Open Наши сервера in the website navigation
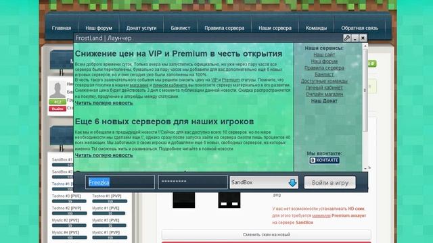The width and height of the screenshot is (433, 243). [x=275, y=28]
